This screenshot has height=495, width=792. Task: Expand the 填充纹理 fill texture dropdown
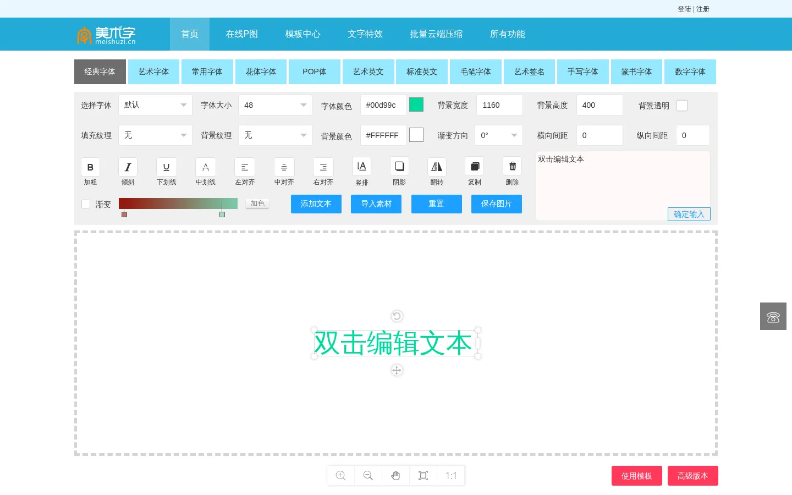tap(155, 135)
